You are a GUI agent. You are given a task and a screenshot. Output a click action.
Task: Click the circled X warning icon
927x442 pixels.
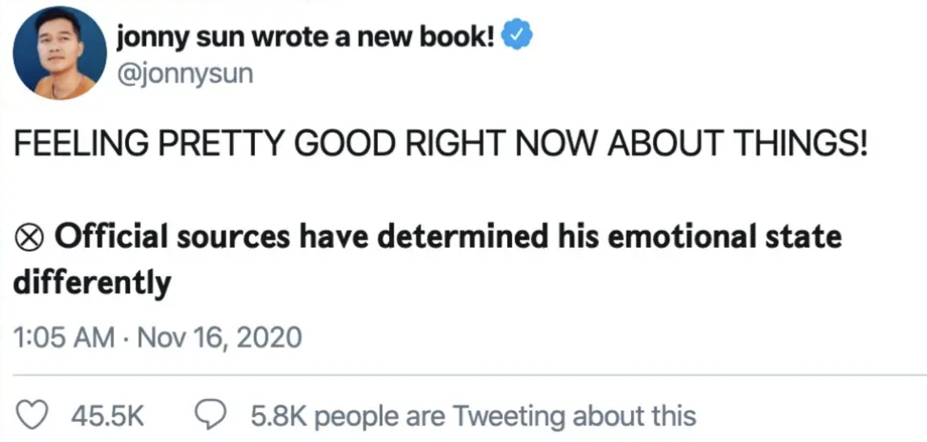tap(29, 238)
